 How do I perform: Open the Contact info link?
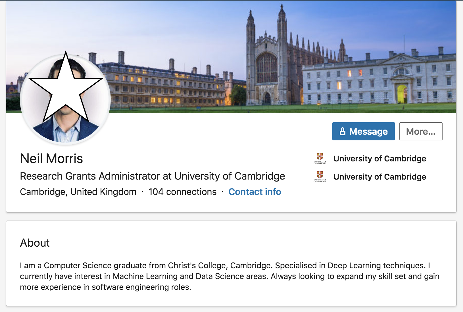click(255, 192)
